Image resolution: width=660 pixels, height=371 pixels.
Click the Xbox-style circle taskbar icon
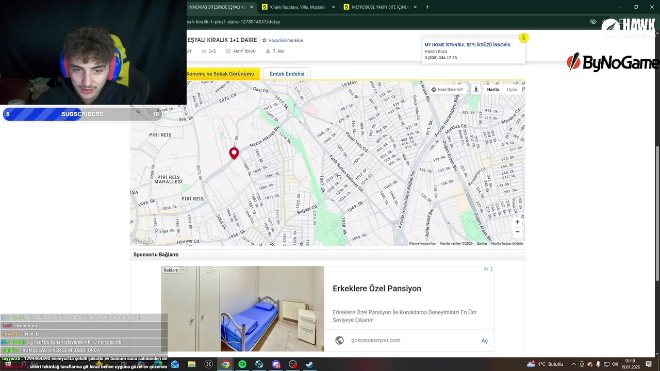click(208, 364)
